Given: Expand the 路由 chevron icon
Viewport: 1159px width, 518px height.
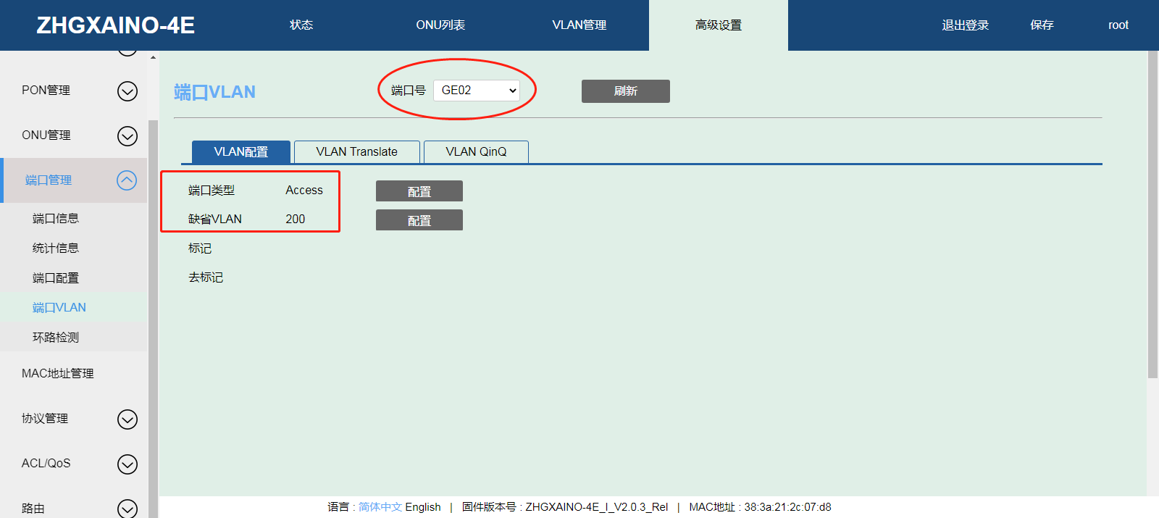Looking at the screenshot, I should click(127, 509).
